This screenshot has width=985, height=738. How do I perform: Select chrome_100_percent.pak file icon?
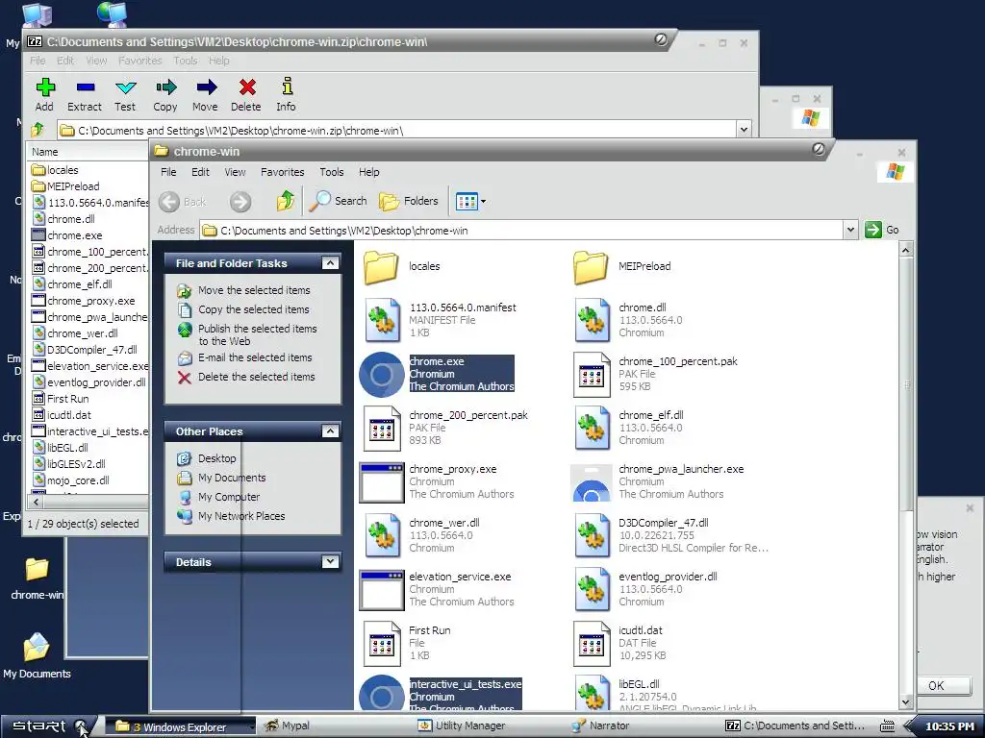pyautogui.click(x=592, y=374)
